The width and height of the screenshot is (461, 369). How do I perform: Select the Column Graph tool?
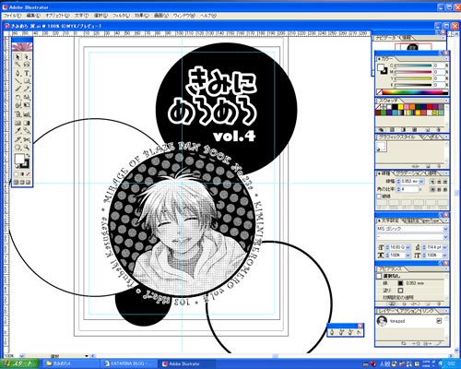pos(27,114)
